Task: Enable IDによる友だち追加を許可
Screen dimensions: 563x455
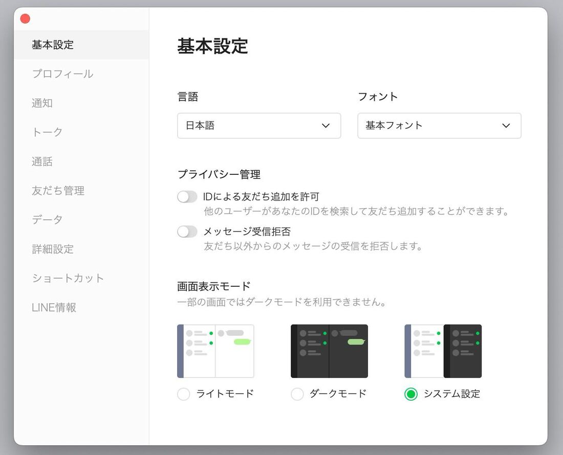Action: pyautogui.click(x=187, y=196)
